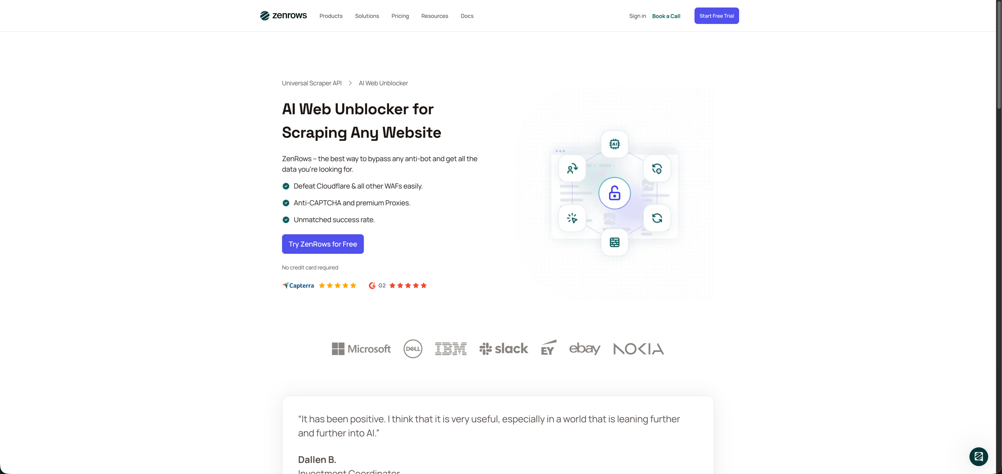Click the central unlock padlock icon
Image resolution: width=1002 pixels, height=474 pixels.
(615, 193)
